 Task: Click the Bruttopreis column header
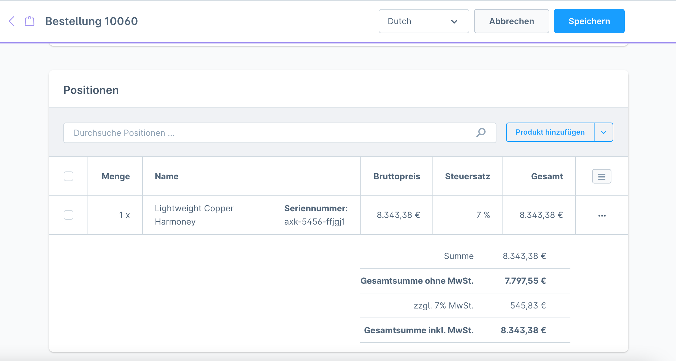point(397,176)
